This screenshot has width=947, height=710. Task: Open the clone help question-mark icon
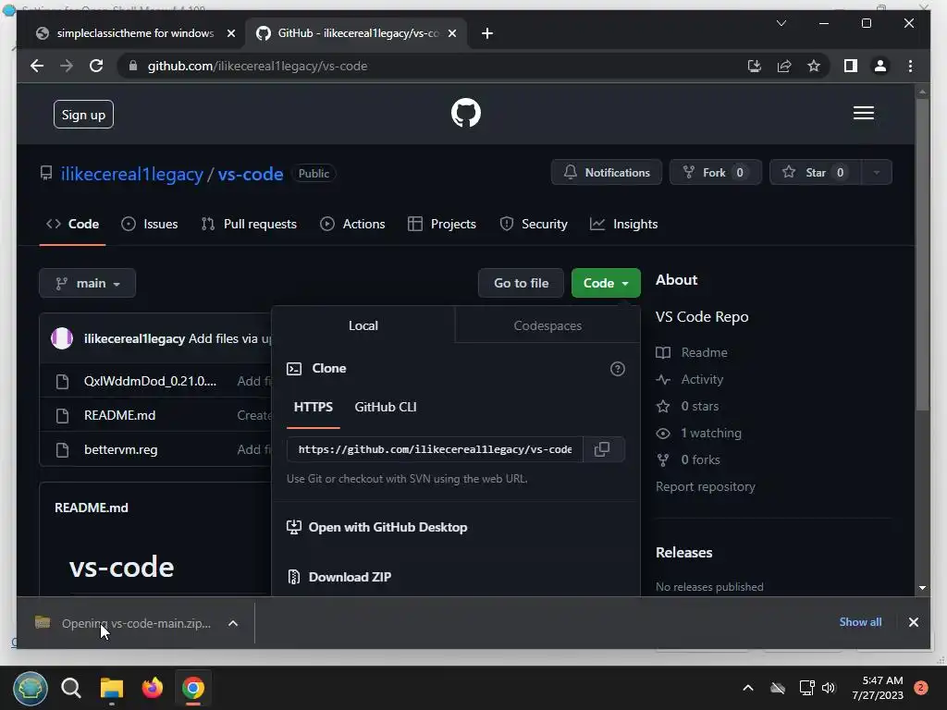click(617, 368)
